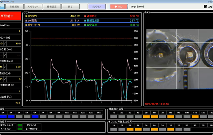
Task: Toggle the オンライン online mode button
Action: 97,7
